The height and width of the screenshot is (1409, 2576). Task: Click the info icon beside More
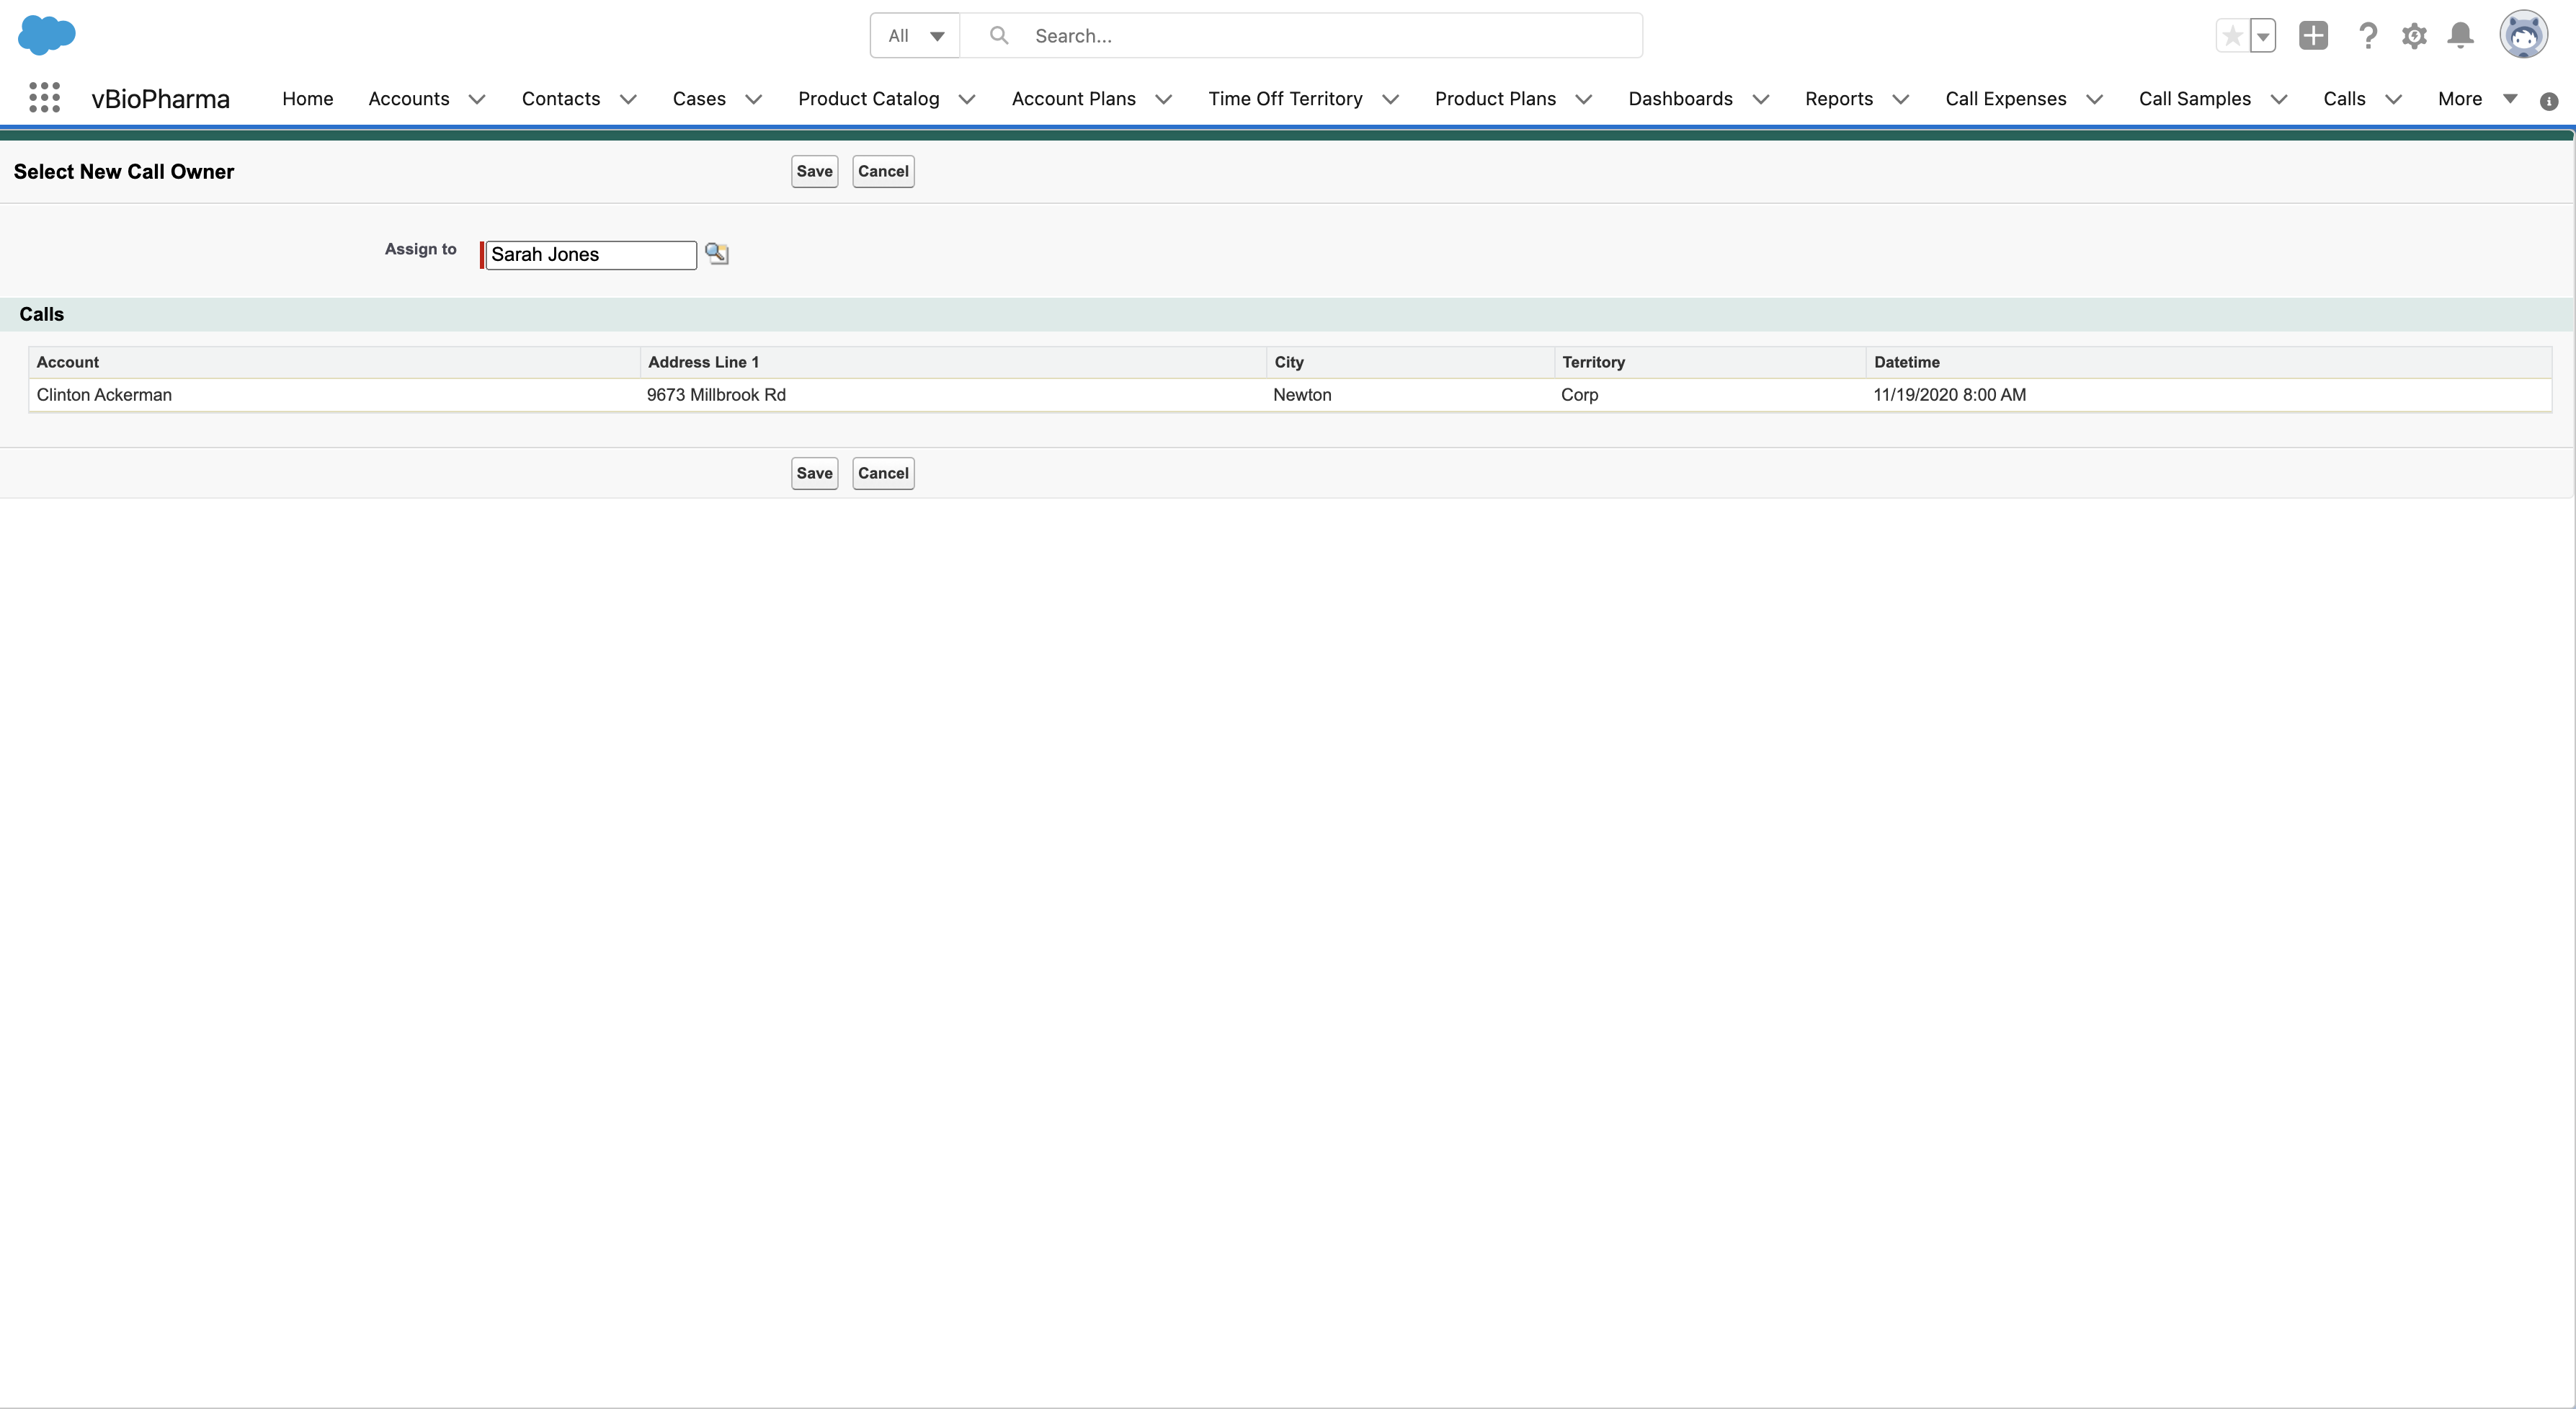click(x=2549, y=101)
